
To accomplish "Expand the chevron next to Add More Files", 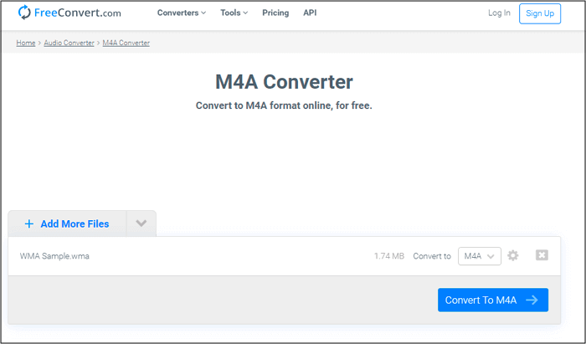I will click(x=141, y=223).
